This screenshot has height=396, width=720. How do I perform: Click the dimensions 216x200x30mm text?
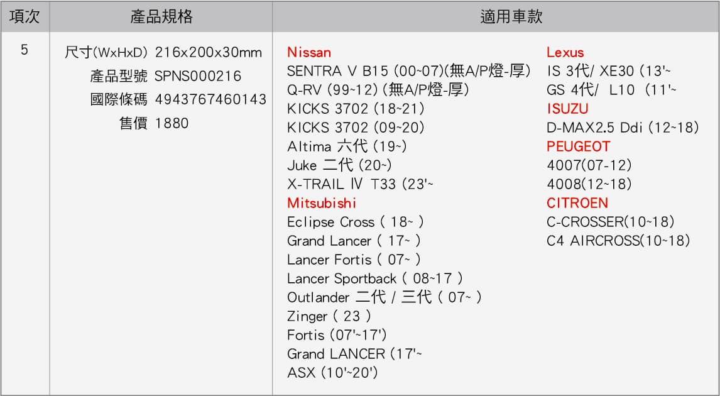(x=209, y=52)
